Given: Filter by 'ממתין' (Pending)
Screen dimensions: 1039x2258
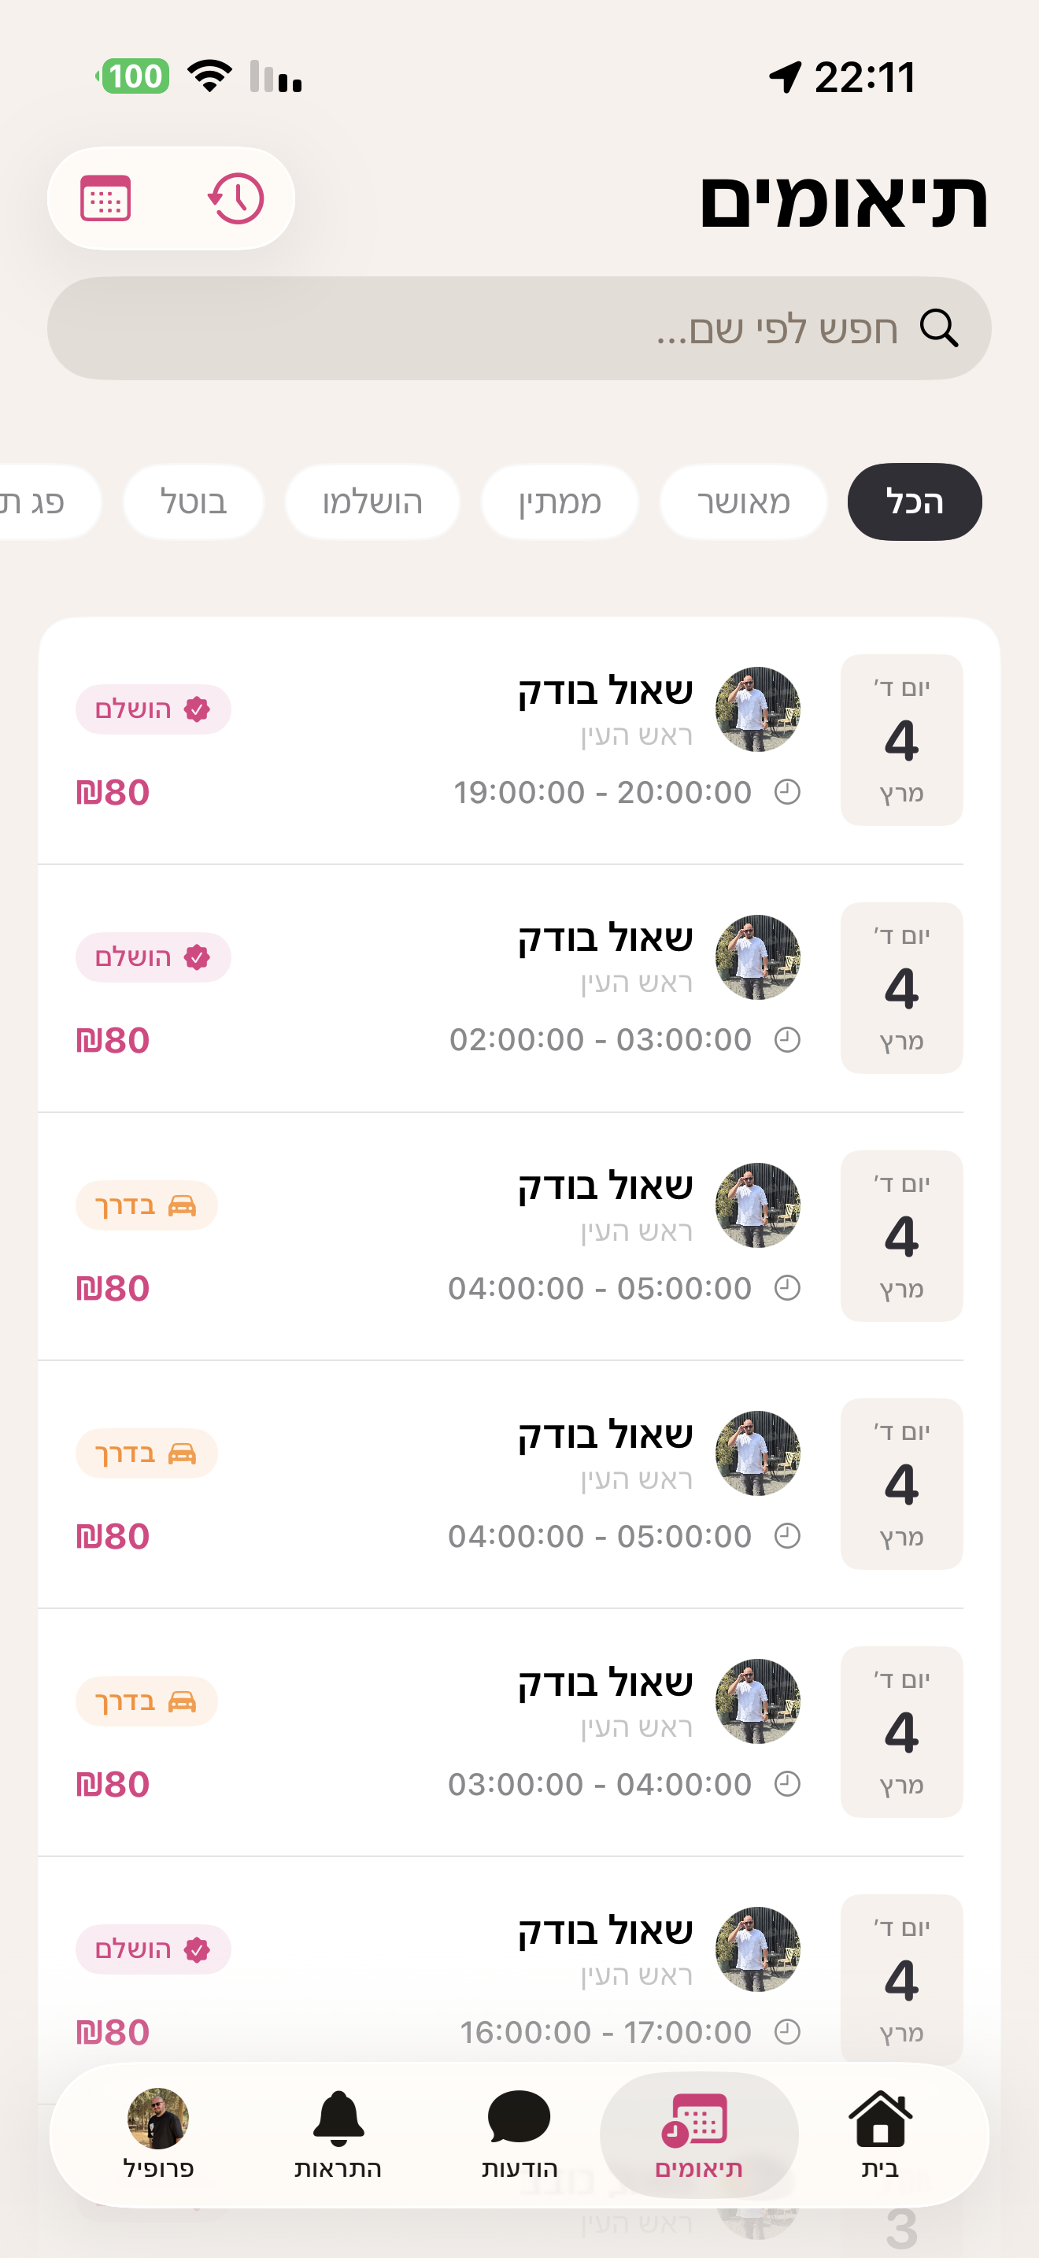Looking at the screenshot, I should (x=559, y=502).
